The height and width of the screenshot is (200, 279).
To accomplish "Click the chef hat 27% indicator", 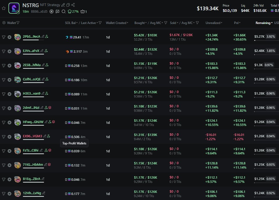I will [73, 11].
